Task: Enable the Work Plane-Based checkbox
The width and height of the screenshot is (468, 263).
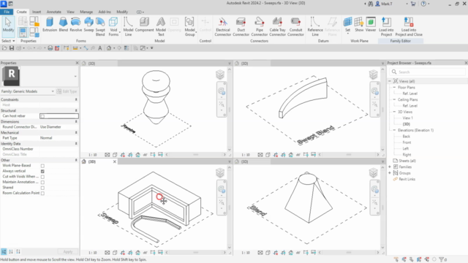Action: point(42,166)
